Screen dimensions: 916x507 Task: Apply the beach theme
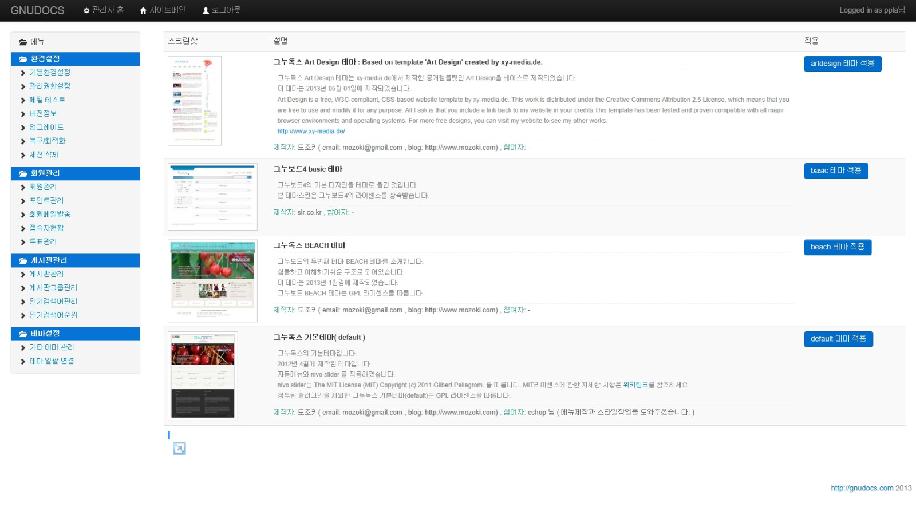coord(837,247)
